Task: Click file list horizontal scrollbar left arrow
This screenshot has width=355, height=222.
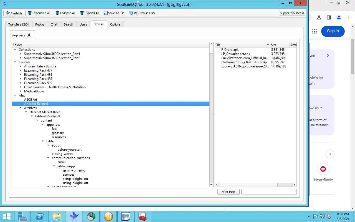Action: coord(217,185)
